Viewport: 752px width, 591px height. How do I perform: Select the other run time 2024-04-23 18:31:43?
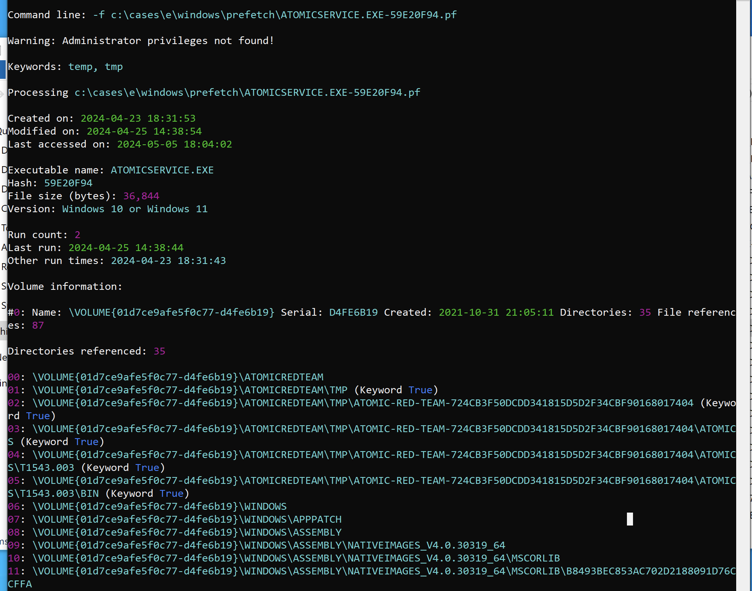tap(168, 261)
